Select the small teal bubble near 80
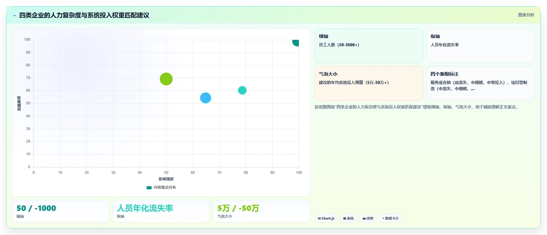This screenshot has height=235, width=547. (242, 90)
